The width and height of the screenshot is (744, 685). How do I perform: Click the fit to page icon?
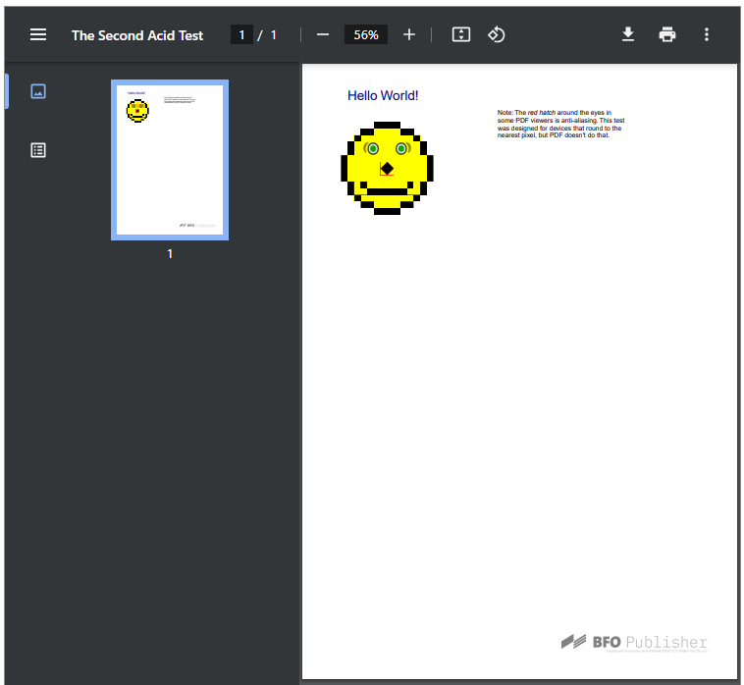[x=461, y=34]
